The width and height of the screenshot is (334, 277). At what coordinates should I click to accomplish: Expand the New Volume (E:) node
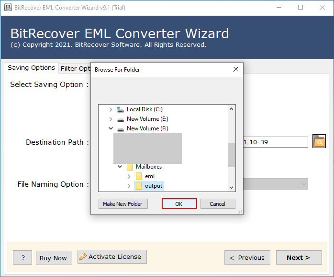pos(111,119)
